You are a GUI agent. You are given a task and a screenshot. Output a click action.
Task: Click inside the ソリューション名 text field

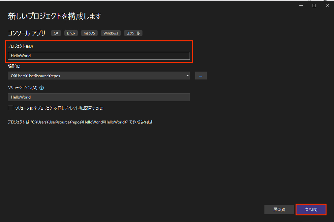tap(99, 97)
